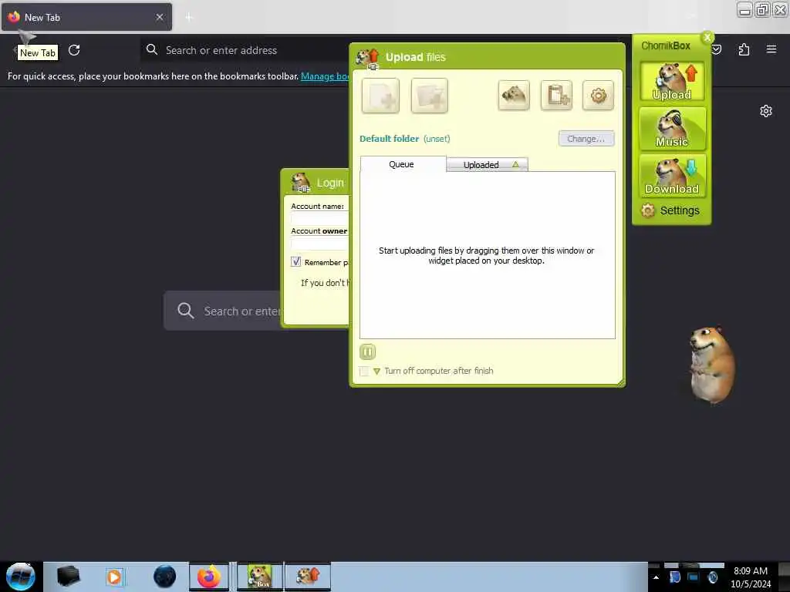Screen dimensions: 790x592
Task: Click the Account owner password field in Login
Action: 319,244
